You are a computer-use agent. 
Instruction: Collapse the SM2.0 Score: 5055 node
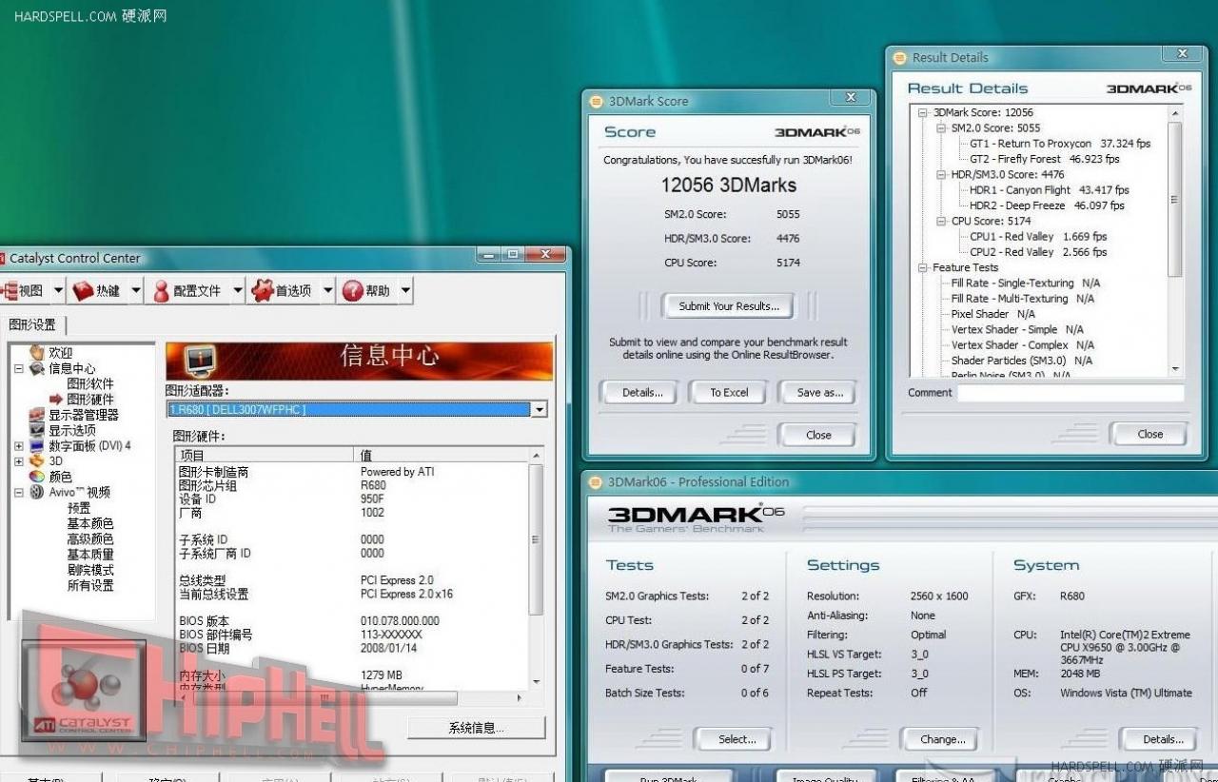(x=941, y=127)
